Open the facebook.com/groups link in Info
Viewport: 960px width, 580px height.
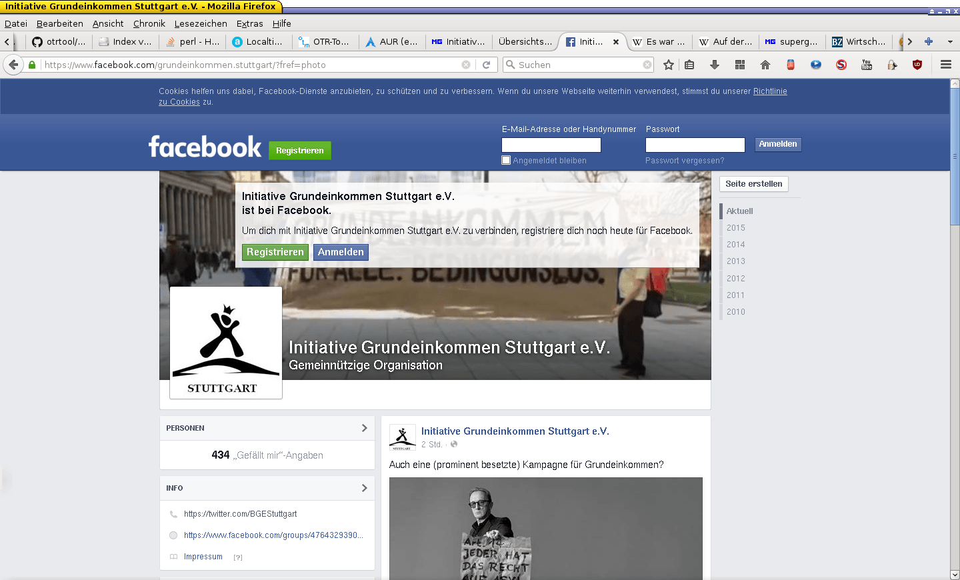pyautogui.click(x=273, y=535)
